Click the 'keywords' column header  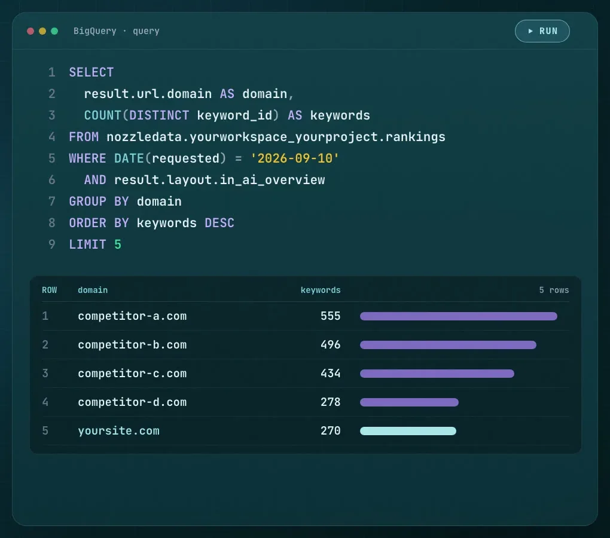click(x=321, y=290)
